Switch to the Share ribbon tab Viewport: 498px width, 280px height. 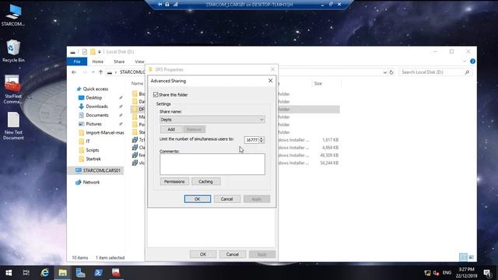119,61
